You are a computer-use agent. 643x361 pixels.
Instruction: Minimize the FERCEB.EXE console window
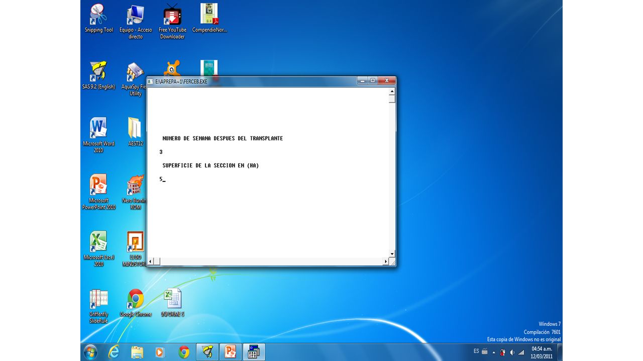click(x=362, y=80)
